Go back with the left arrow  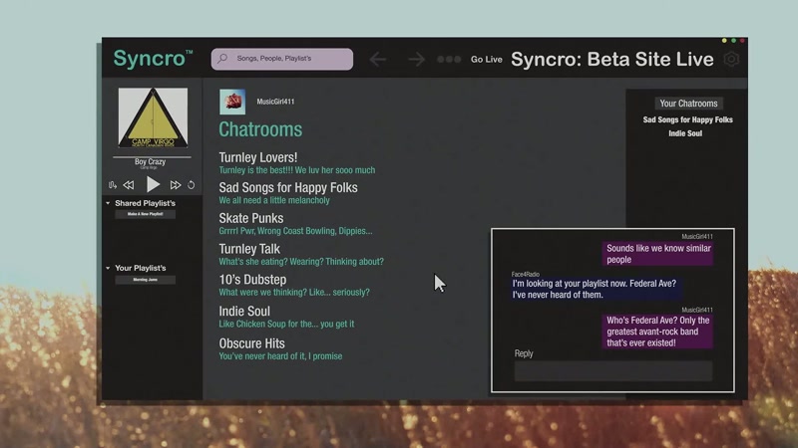(x=378, y=60)
